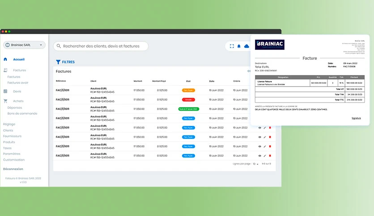Click the Total TVA amount 34 200.00 DZD
Screen dimensions: 374x216
355,95
